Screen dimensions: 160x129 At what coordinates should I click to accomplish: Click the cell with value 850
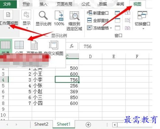[x=67, y=97]
